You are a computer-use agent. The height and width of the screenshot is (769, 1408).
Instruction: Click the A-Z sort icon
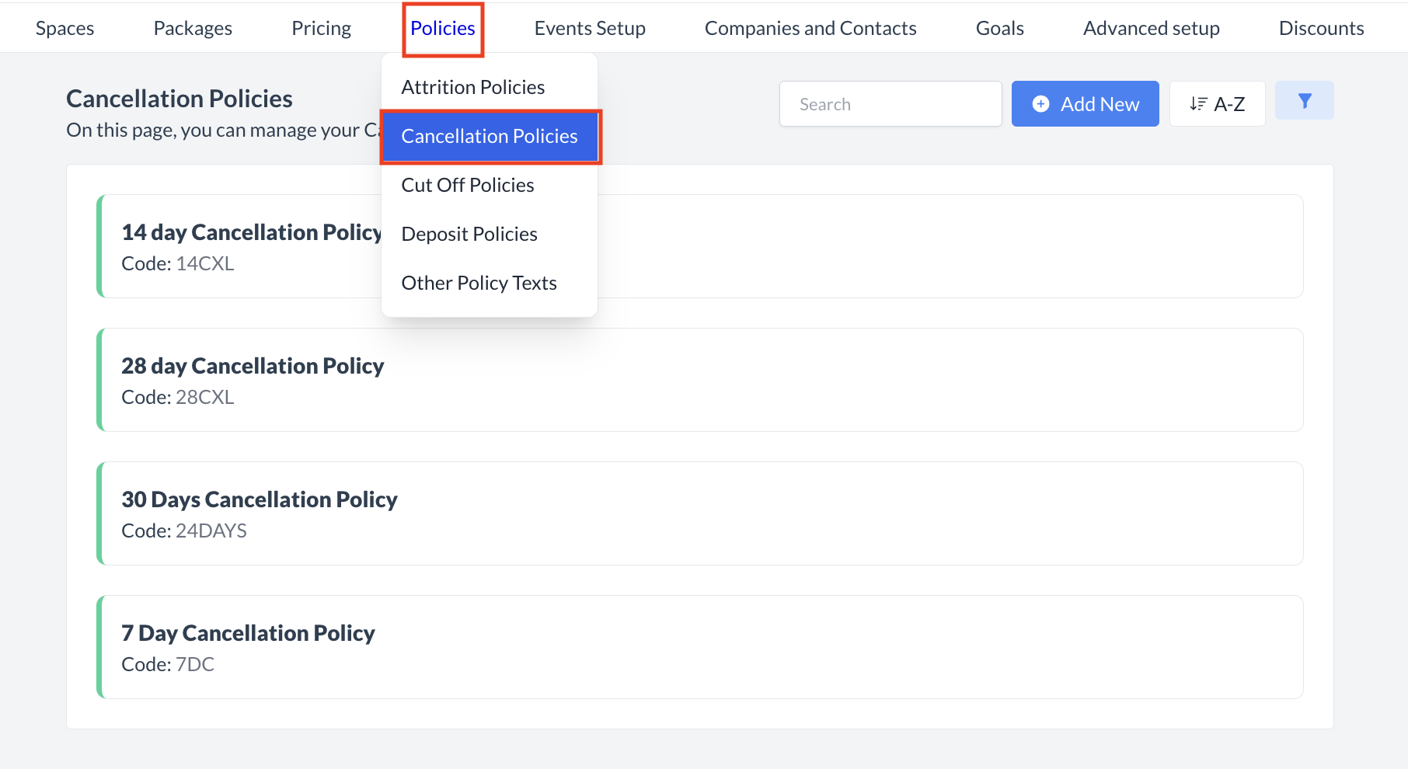point(1198,103)
